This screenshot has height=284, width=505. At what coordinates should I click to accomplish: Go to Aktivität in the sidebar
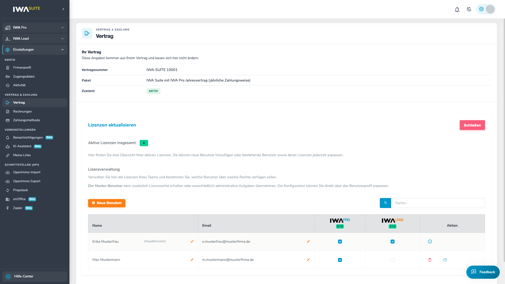point(35,85)
